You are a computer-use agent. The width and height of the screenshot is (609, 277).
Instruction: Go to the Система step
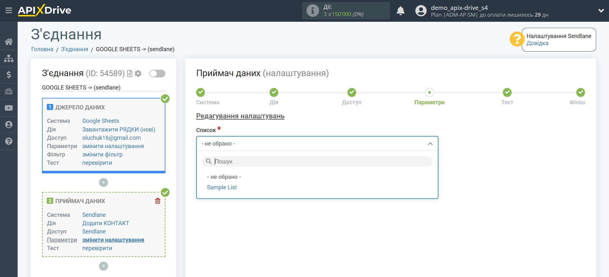(201, 92)
